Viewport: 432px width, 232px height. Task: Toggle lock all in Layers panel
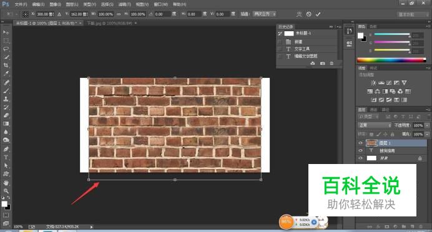coord(392,134)
